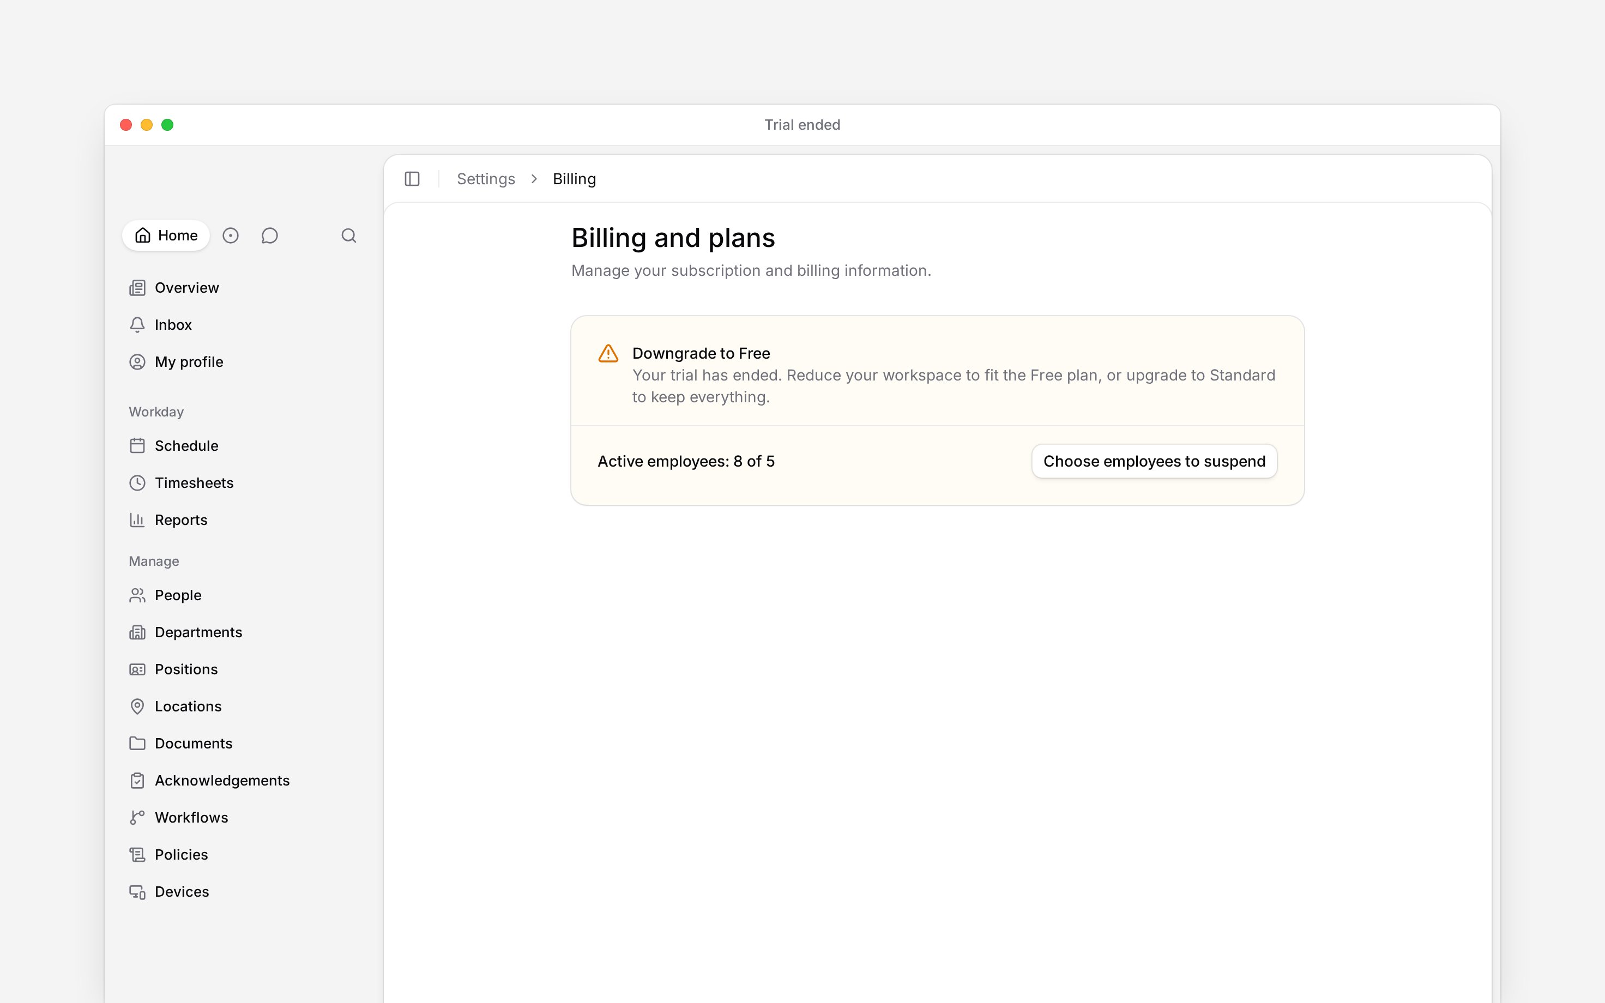Click the Schedule calendar icon
The height and width of the screenshot is (1003, 1605).
click(137, 446)
